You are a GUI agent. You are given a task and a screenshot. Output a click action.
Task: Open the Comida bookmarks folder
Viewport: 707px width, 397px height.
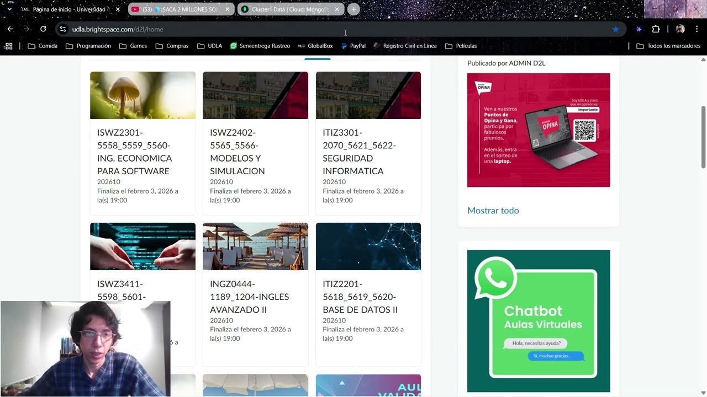click(43, 46)
